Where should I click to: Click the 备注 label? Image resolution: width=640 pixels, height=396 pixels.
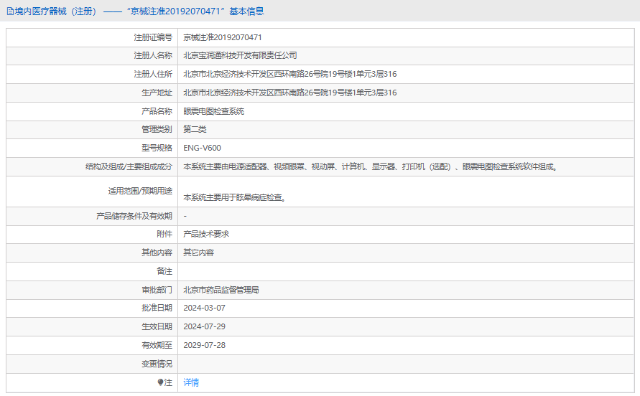point(164,271)
